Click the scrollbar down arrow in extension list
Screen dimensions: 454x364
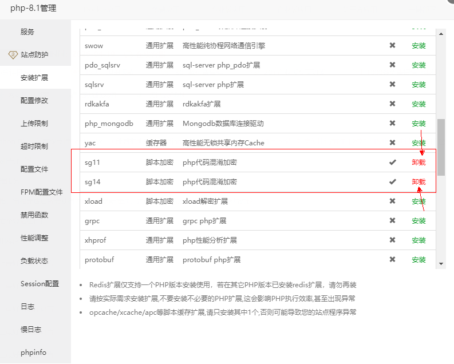pos(441,264)
